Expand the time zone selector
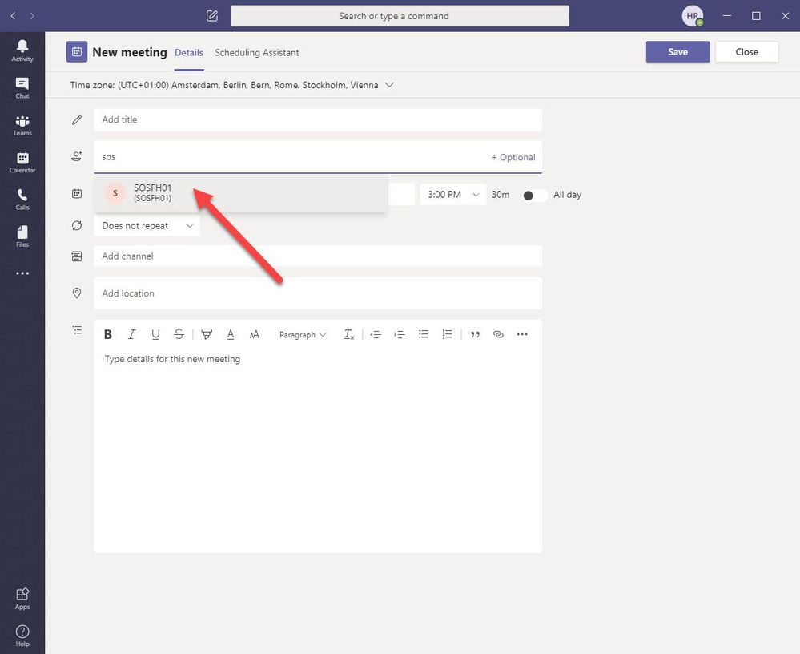This screenshot has height=654, width=800. [x=389, y=85]
